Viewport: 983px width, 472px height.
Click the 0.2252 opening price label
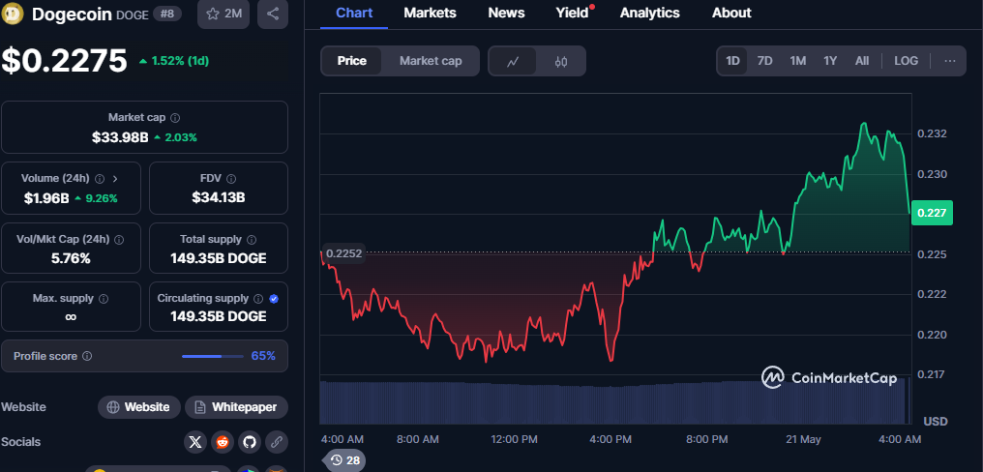pyautogui.click(x=343, y=252)
